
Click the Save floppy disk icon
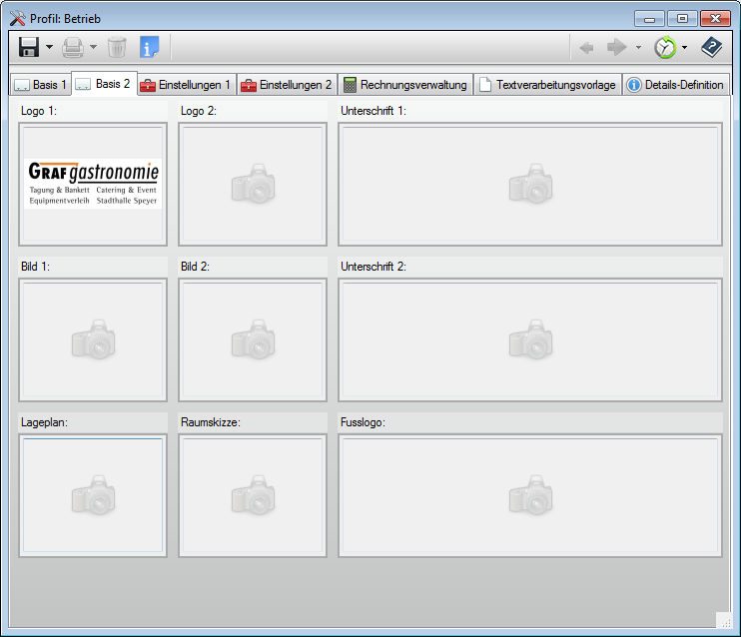(x=28, y=47)
